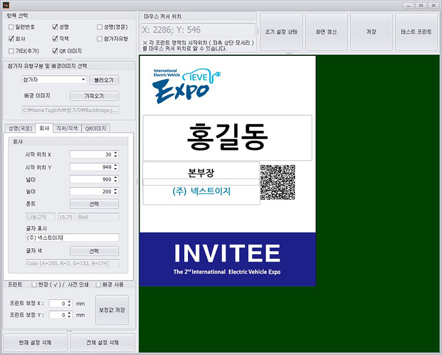The height and width of the screenshot is (355, 442).
Task: Maximize the window
Action: pyautogui.click(x=421, y=6)
